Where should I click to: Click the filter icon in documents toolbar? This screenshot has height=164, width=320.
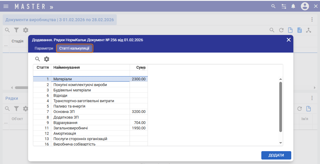[x=16, y=30]
